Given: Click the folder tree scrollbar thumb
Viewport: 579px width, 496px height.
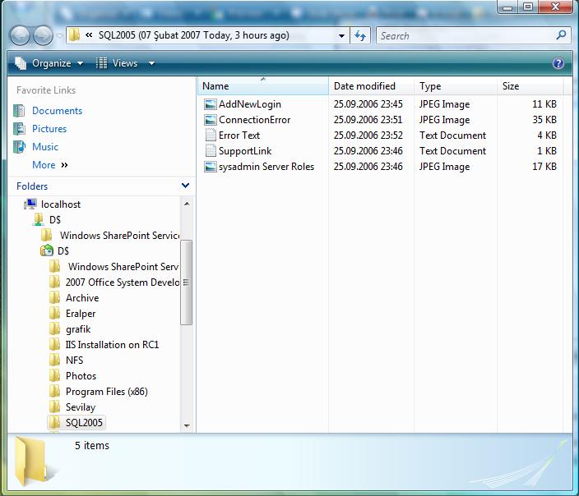Looking at the screenshot, I should pos(186,282).
